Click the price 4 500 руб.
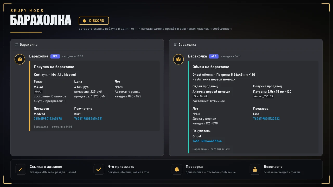 (x=82, y=87)
